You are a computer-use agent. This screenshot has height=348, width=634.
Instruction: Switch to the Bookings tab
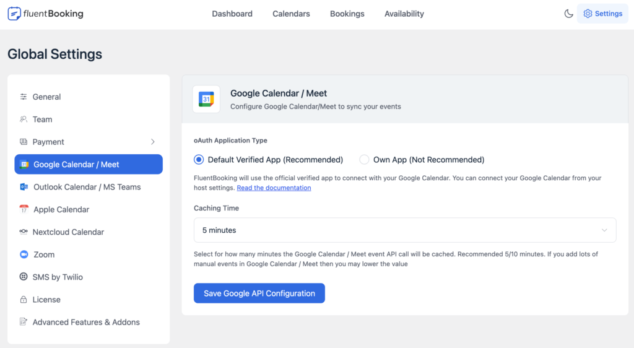[x=347, y=14]
